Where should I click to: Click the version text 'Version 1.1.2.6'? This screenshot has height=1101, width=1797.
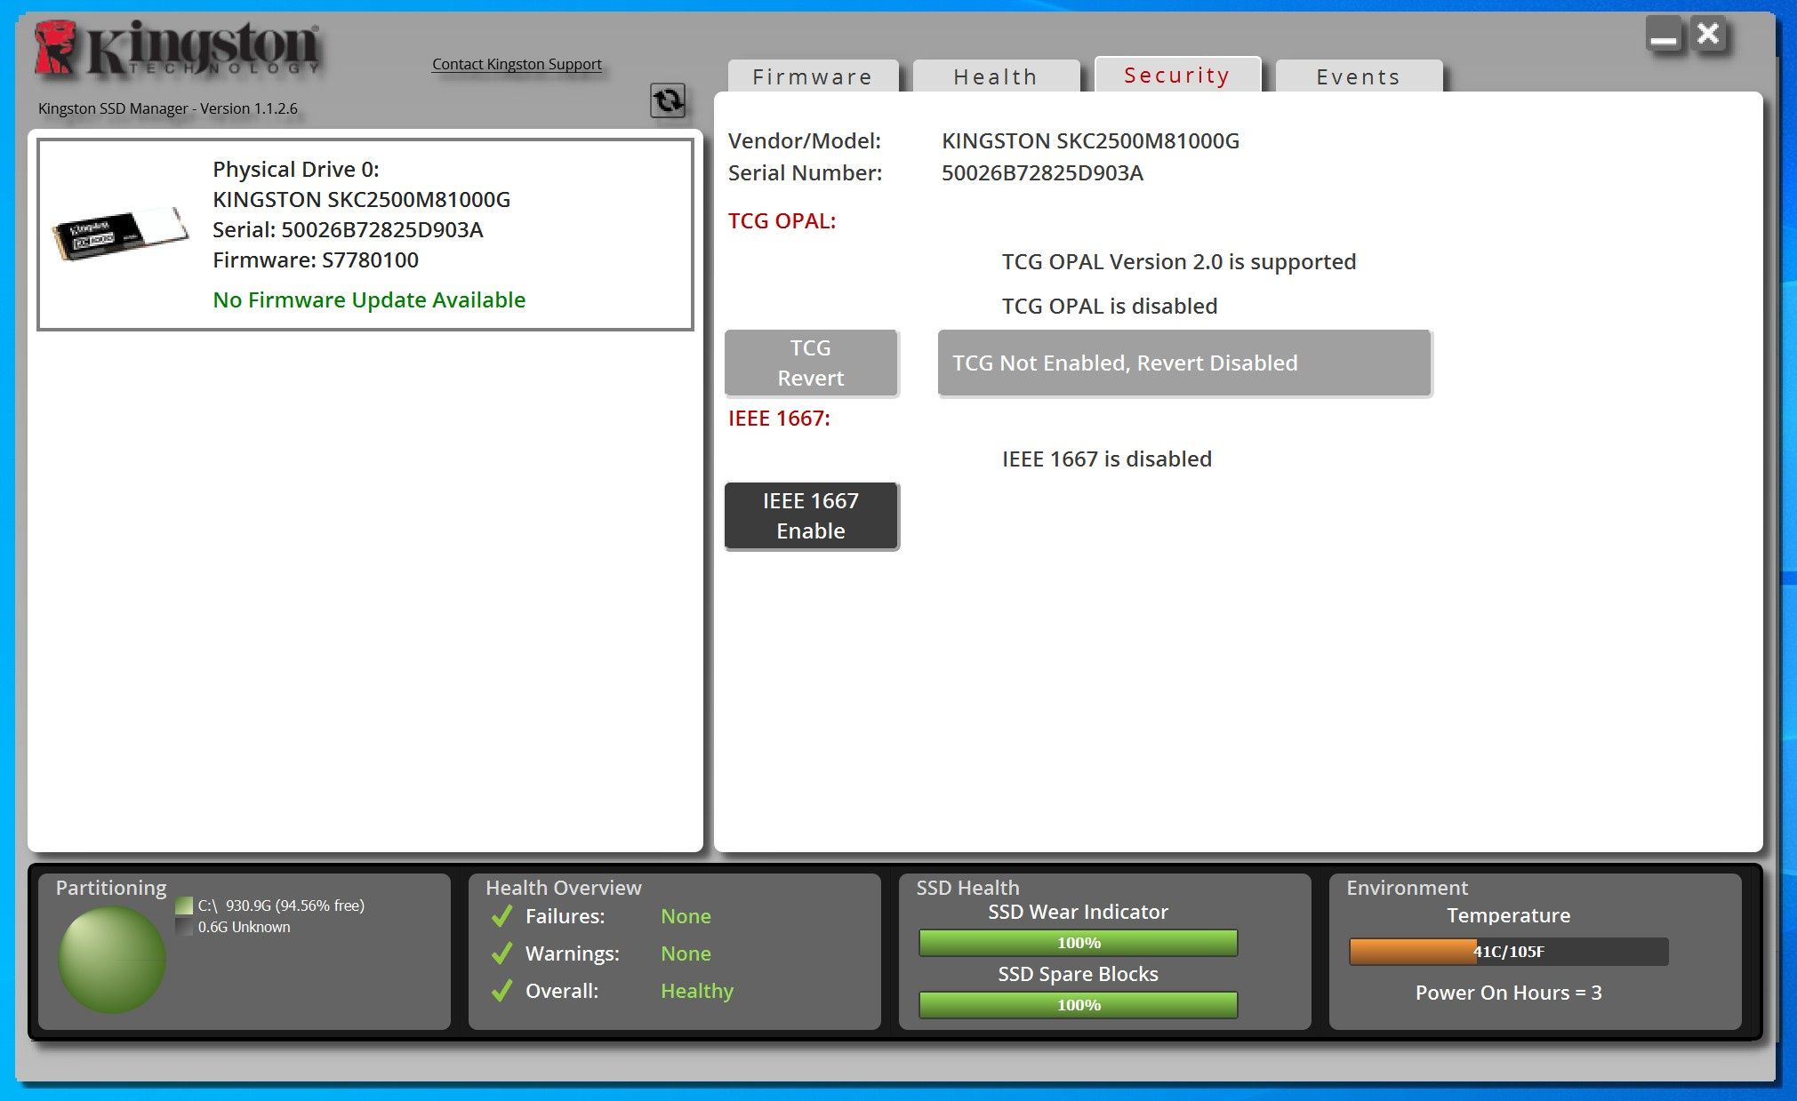[249, 108]
